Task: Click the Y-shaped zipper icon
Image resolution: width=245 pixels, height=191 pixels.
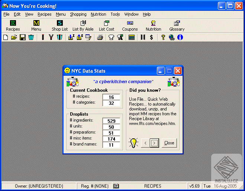Action: (51, 37)
